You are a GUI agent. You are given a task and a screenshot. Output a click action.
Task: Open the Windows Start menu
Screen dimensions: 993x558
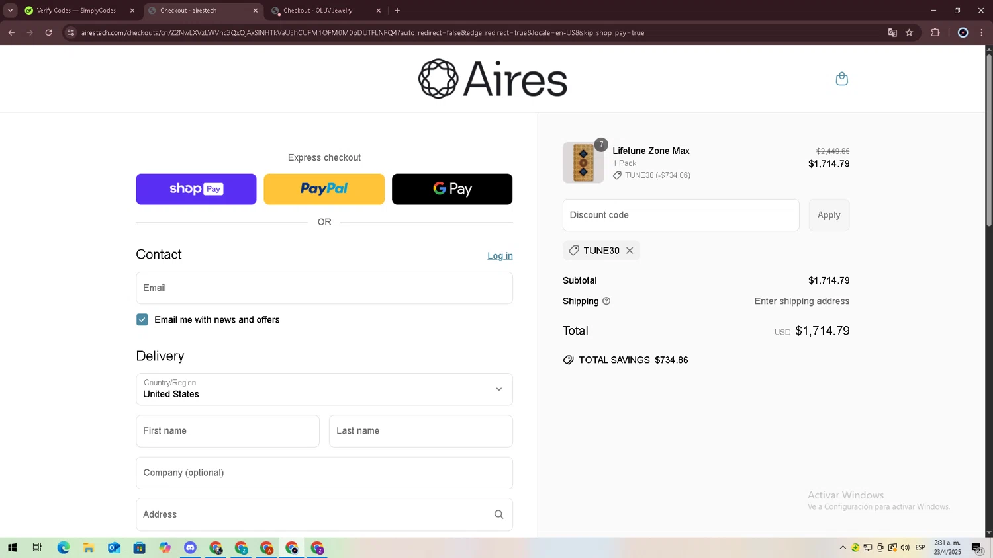tap(12, 548)
